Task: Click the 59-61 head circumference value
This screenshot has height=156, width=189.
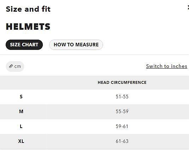Action: [x=122, y=126]
